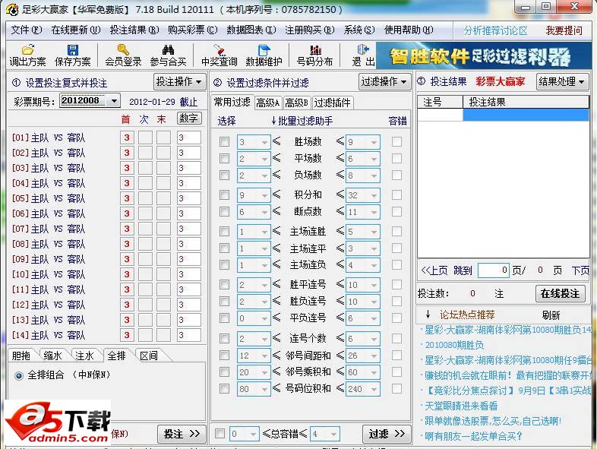The height and width of the screenshot is (449, 597).
Task: Switch to the 过滤插件 tab
Action: [332, 103]
